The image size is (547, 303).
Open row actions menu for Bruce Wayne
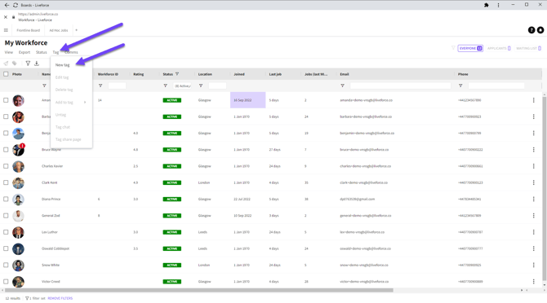point(533,150)
